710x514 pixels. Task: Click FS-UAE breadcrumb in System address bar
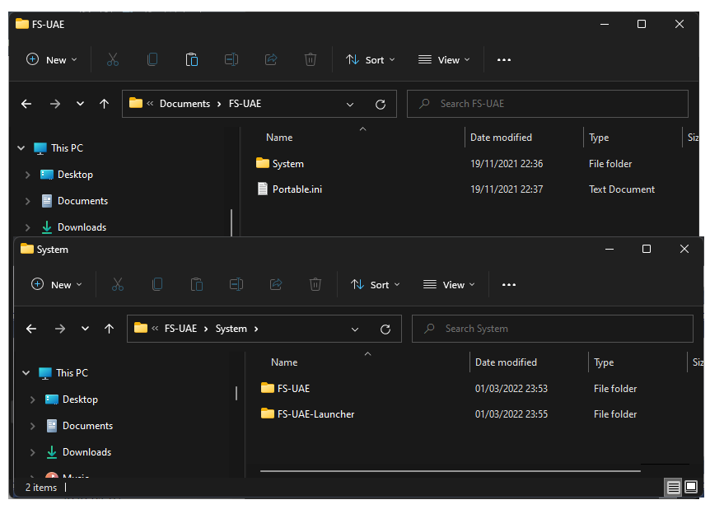point(180,329)
